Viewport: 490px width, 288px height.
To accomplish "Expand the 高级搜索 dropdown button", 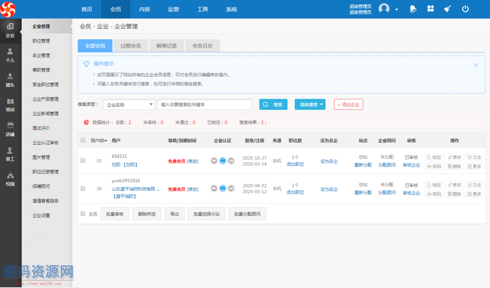I will click(310, 104).
